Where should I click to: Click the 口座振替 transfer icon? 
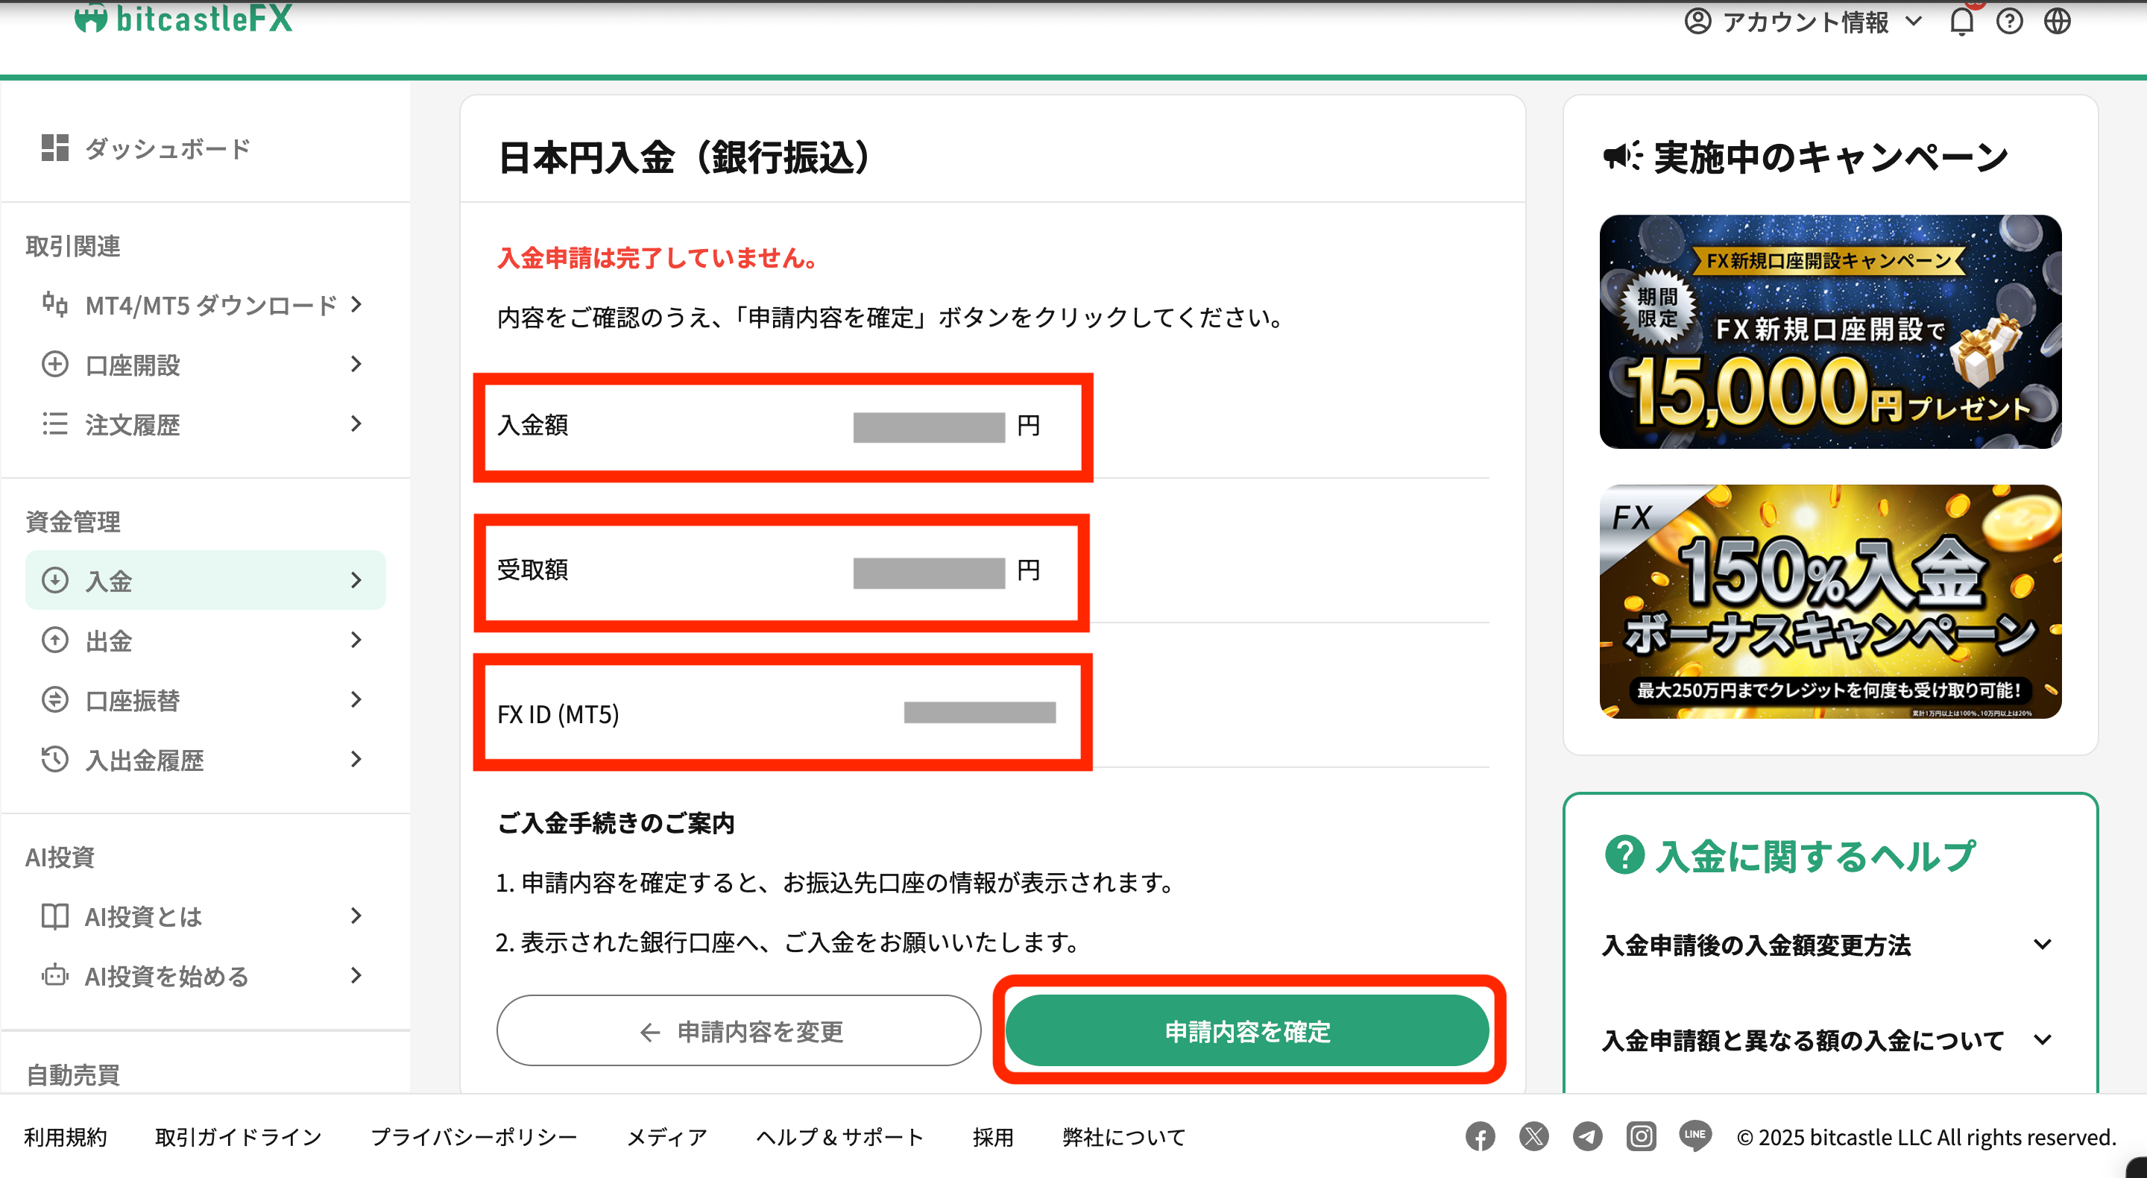pyautogui.click(x=55, y=699)
